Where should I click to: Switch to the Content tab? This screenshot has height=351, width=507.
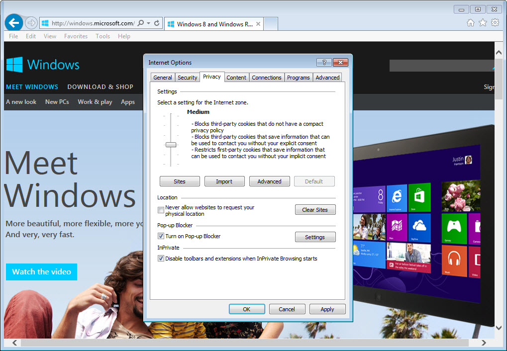click(x=236, y=78)
